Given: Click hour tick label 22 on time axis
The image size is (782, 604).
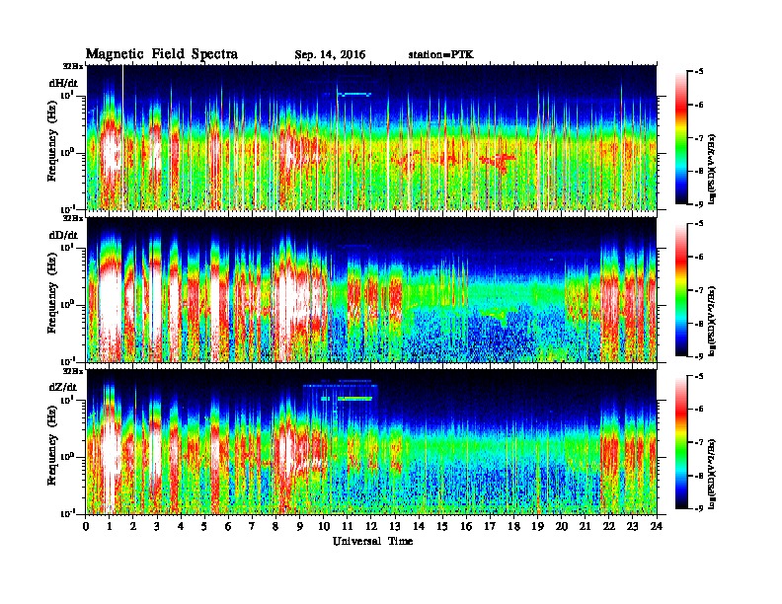Looking at the screenshot, I should click(x=609, y=526).
